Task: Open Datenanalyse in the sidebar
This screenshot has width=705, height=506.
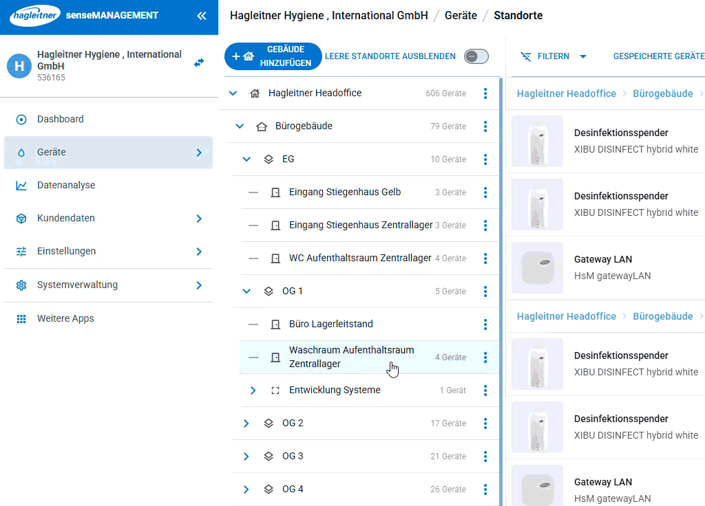Action: pos(66,185)
